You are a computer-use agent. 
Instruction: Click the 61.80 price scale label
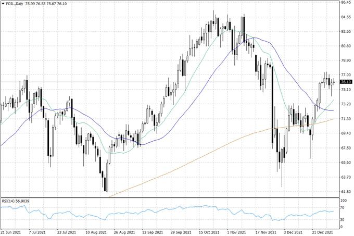pos(345,192)
